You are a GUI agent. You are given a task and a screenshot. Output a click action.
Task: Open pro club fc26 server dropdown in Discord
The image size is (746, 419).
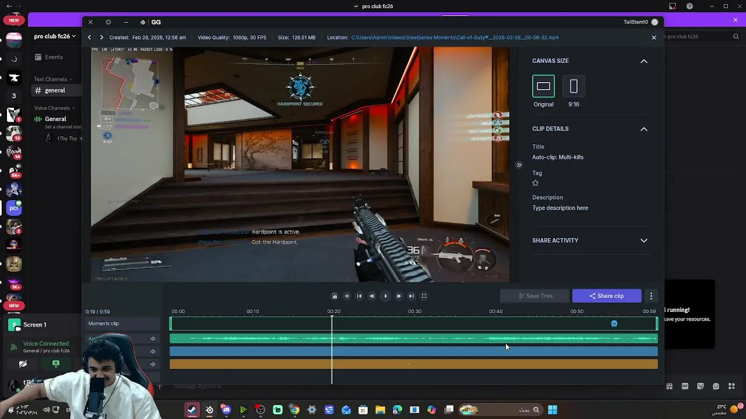[x=55, y=36]
